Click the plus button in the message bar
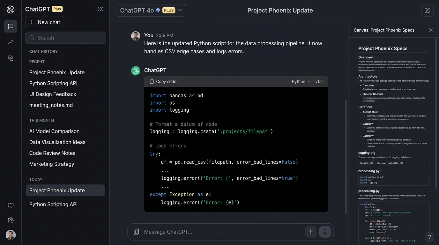This screenshot has height=245, width=439. click(x=311, y=232)
